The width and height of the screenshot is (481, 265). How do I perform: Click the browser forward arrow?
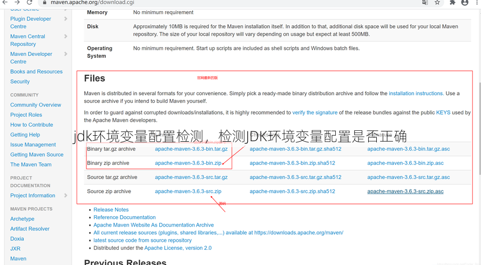coord(17,2)
